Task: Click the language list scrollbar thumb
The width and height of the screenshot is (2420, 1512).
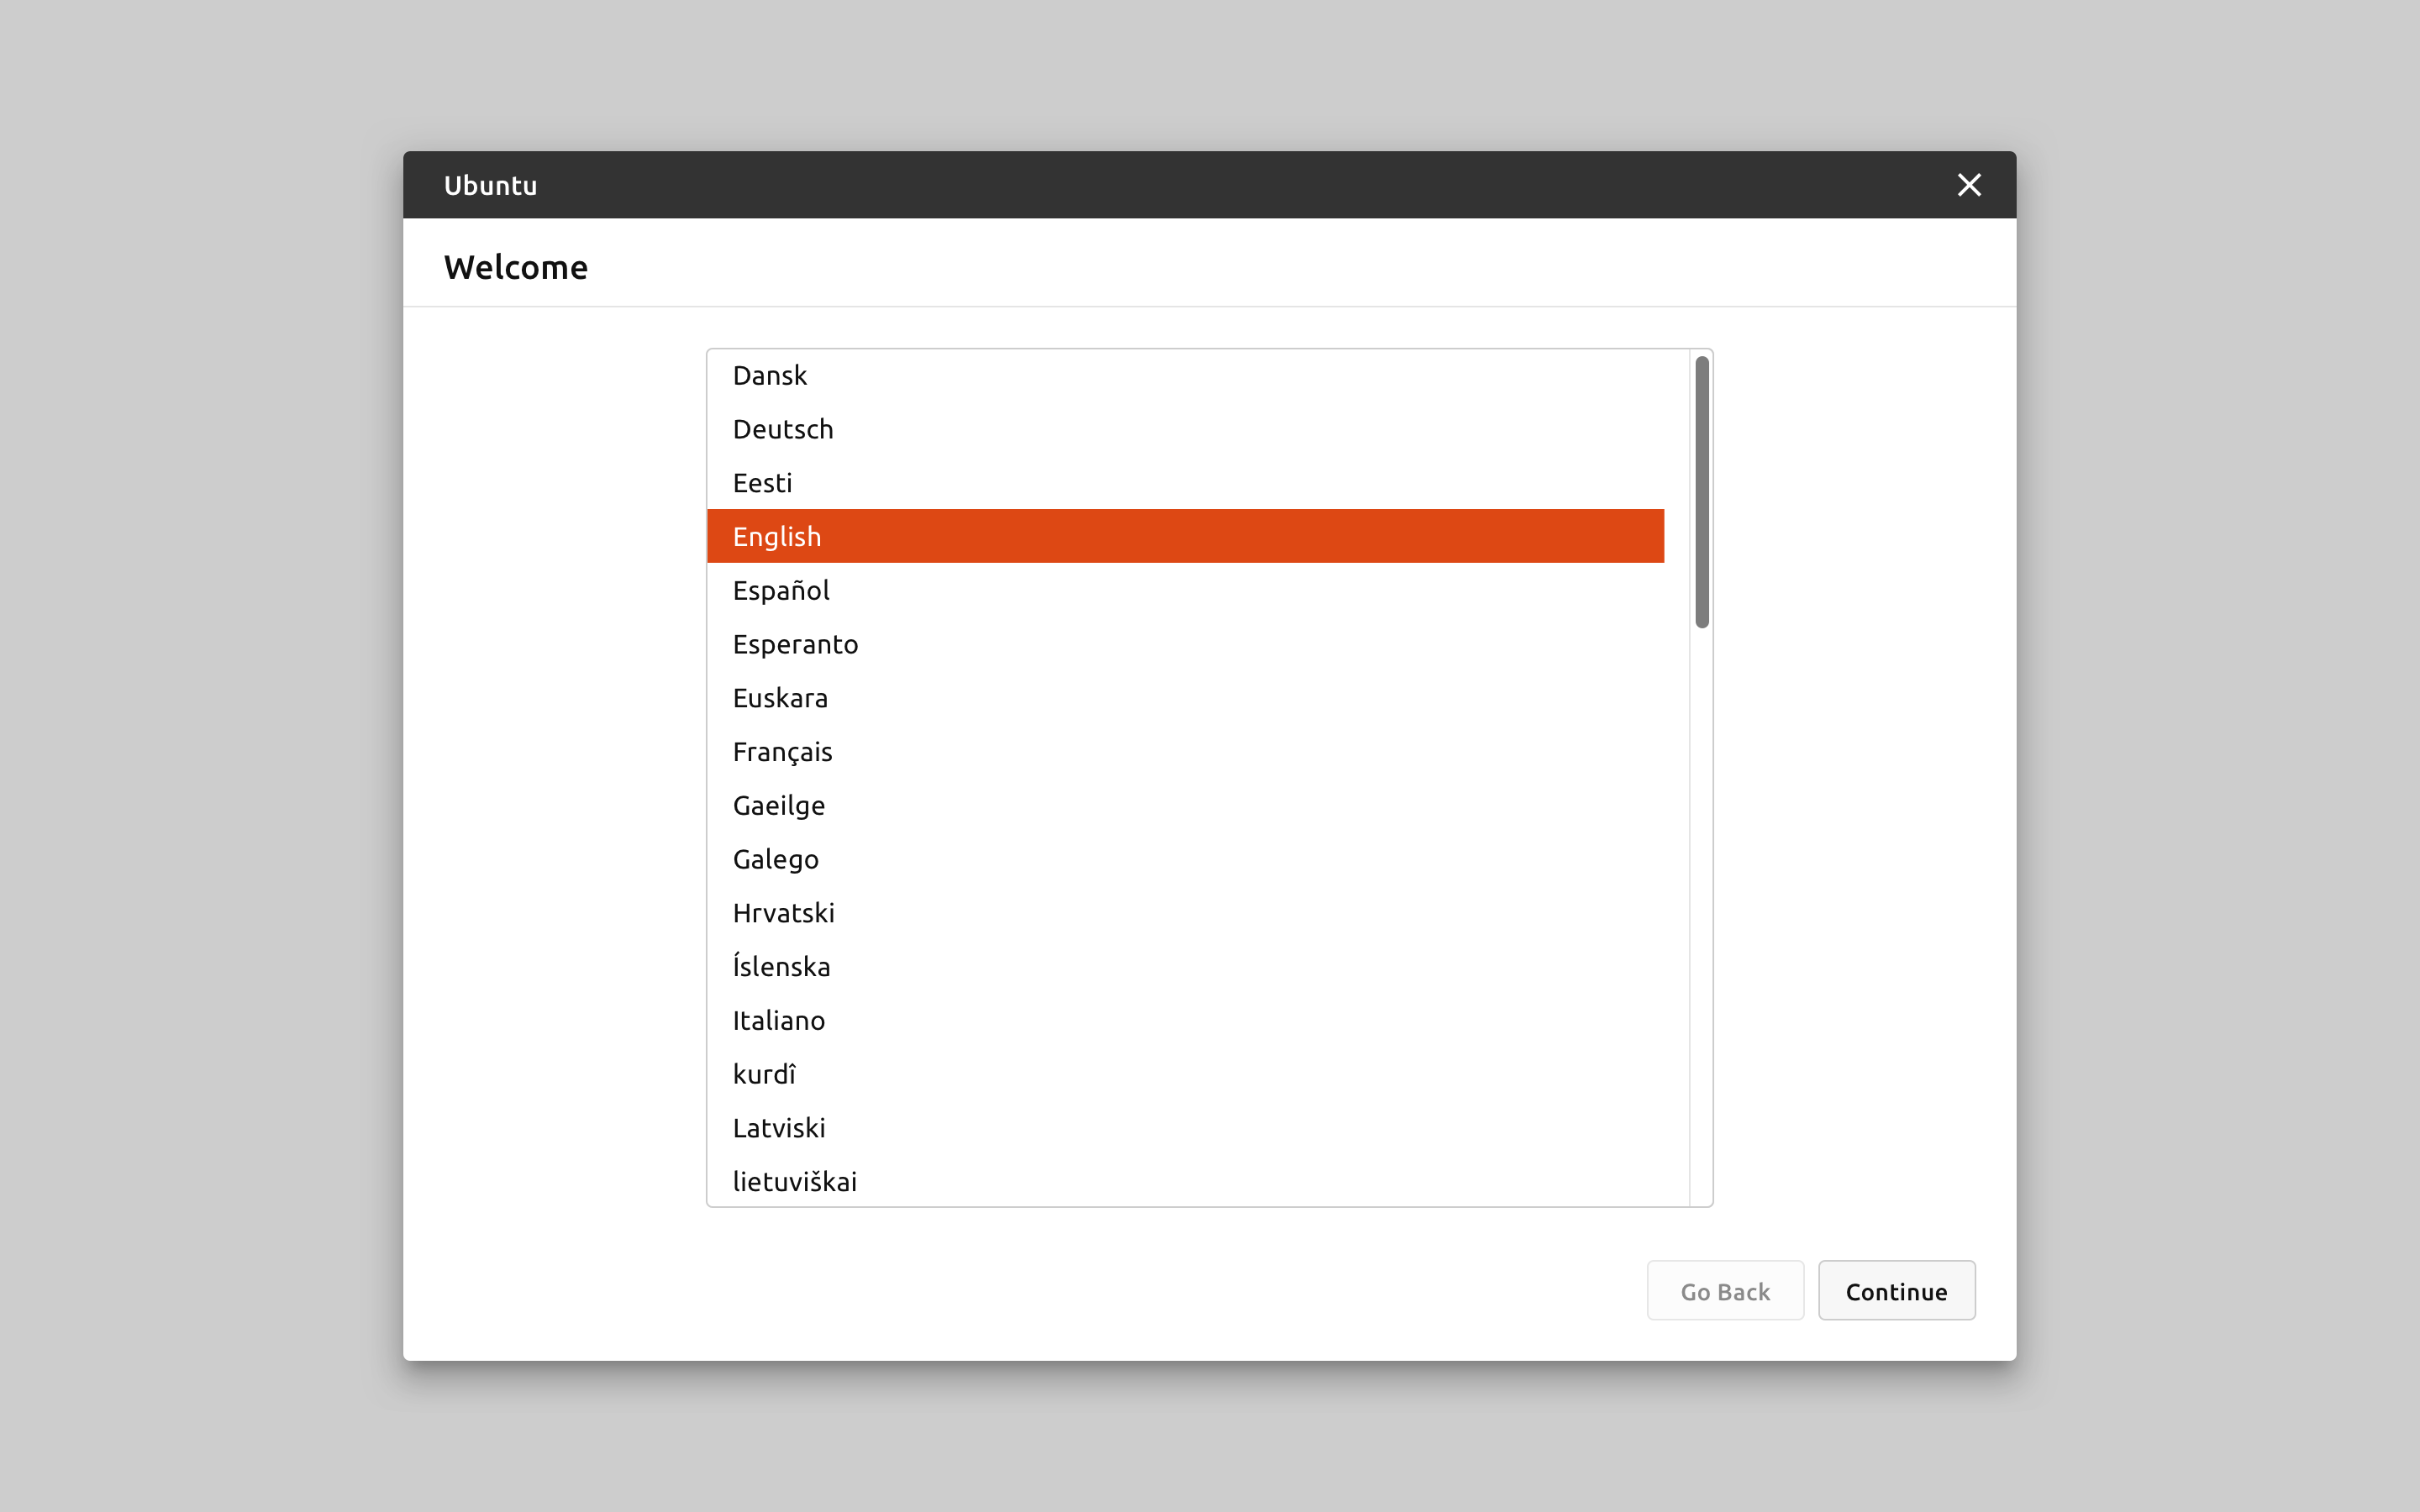Action: tap(1702, 492)
